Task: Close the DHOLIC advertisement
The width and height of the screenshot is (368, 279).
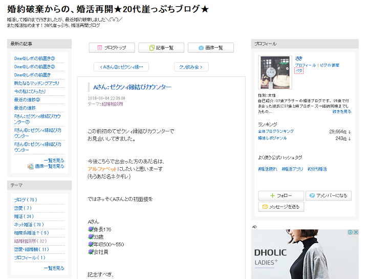Action: [356, 232]
